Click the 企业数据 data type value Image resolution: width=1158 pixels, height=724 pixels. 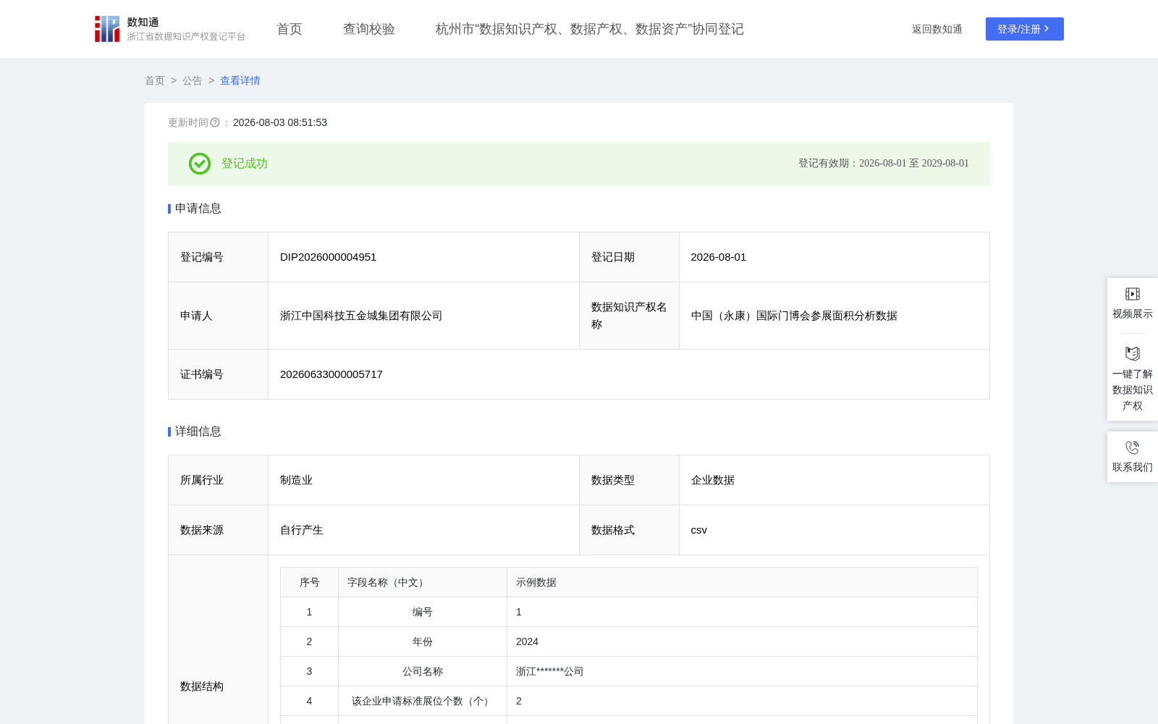(x=713, y=480)
